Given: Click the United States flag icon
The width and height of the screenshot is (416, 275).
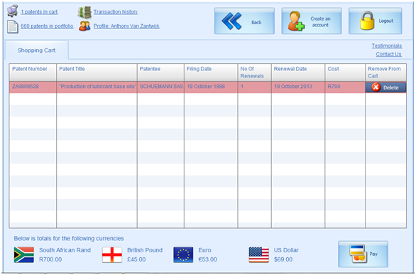Looking at the screenshot, I should [x=258, y=255].
